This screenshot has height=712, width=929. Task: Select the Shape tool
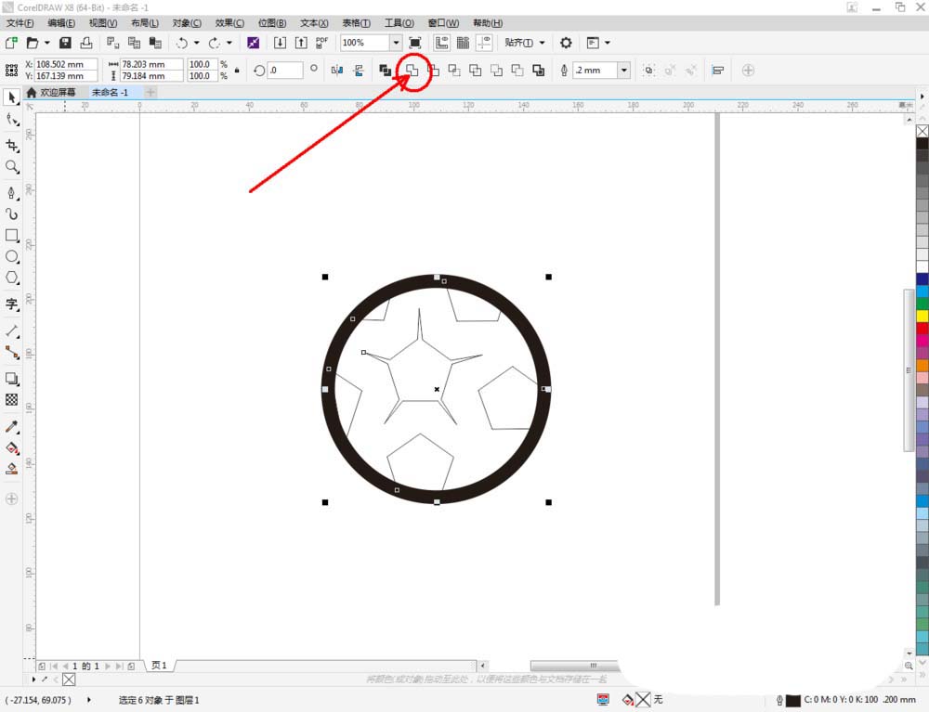[11, 120]
